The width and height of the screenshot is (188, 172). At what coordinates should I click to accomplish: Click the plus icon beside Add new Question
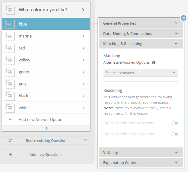point(11,154)
